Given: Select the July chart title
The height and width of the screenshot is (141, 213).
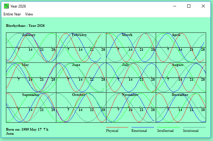Looking at the screenshot, I should (x=126, y=65).
